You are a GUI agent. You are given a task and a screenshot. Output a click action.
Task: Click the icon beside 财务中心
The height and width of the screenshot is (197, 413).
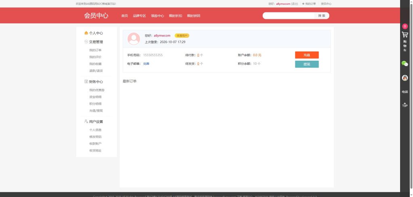[x=86, y=82]
